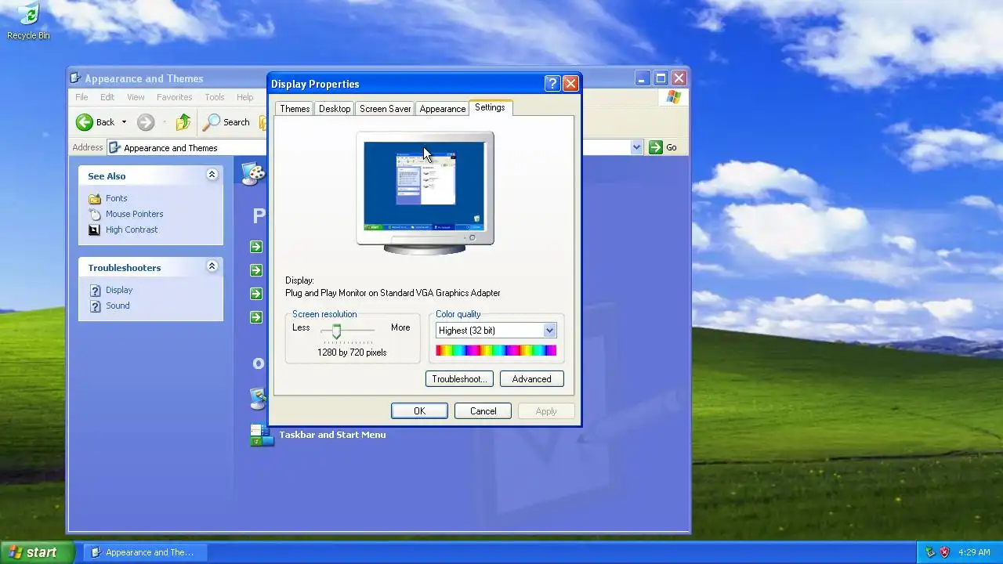Click the Appearance and Themes address bar icon
1003x564 pixels.
click(114, 147)
